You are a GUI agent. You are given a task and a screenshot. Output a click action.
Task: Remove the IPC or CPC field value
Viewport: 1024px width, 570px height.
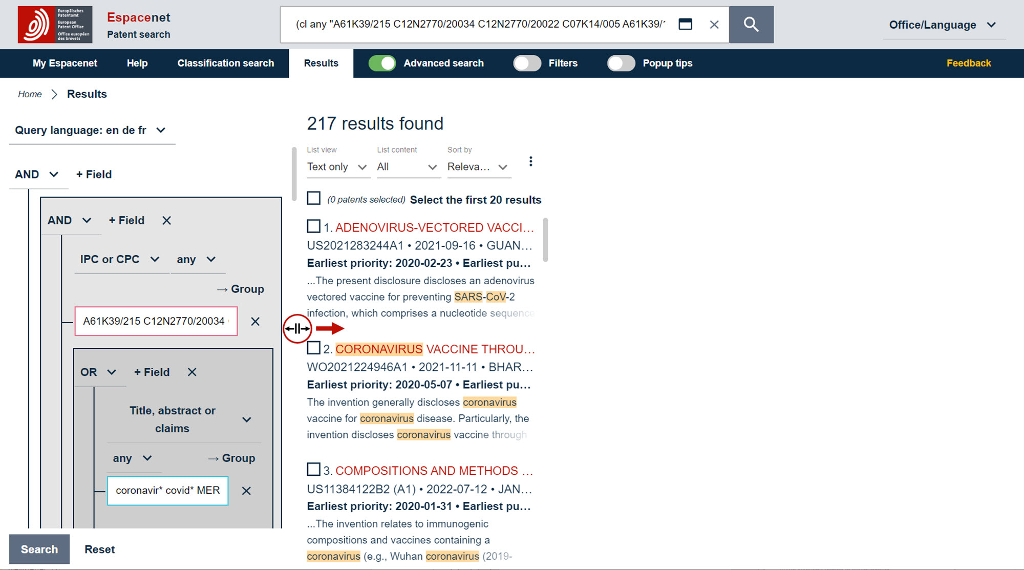point(255,321)
